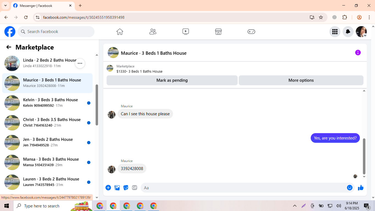The image size is (375, 211).
Task: Open conversation info purple icon
Action: (x=358, y=53)
